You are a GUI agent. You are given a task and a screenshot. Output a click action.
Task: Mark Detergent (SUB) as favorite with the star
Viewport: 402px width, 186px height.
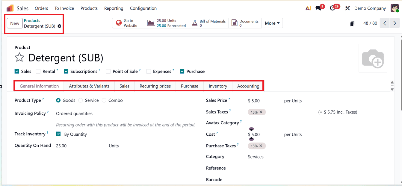[x=19, y=58]
